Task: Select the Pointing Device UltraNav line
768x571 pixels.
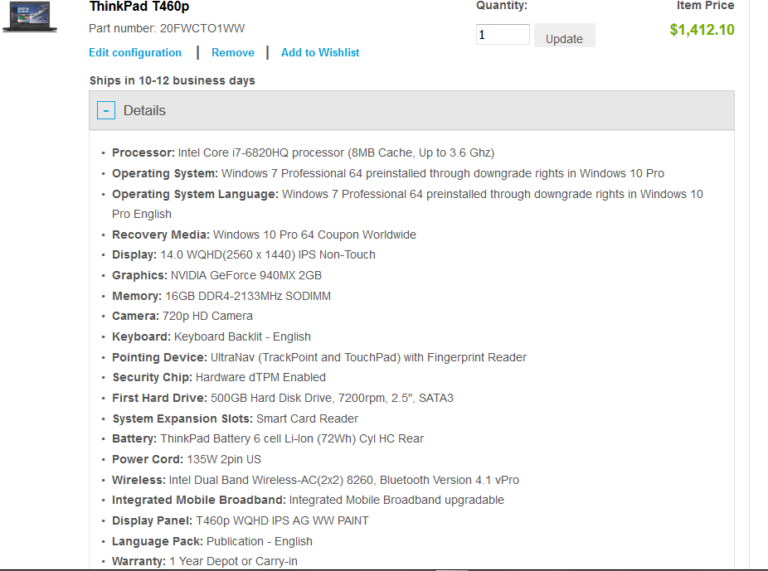Action: tap(319, 357)
